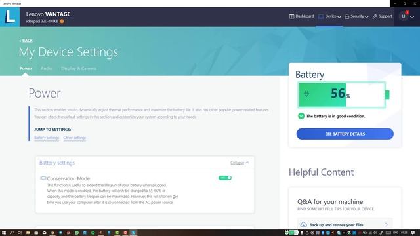Image resolution: width=420 pixels, height=236 pixels.
Task: Open Back up and restore your files
Action: point(345,224)
